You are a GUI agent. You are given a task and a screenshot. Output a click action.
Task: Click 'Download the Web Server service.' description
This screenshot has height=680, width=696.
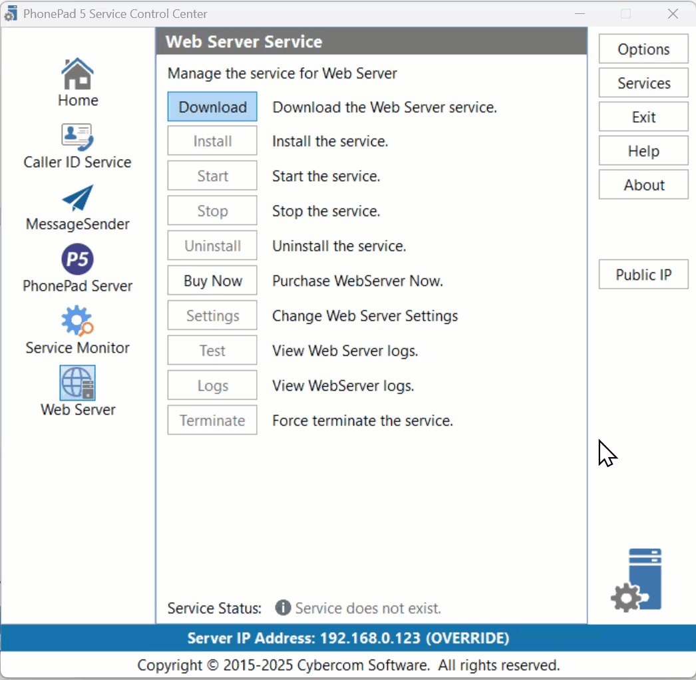385,107
